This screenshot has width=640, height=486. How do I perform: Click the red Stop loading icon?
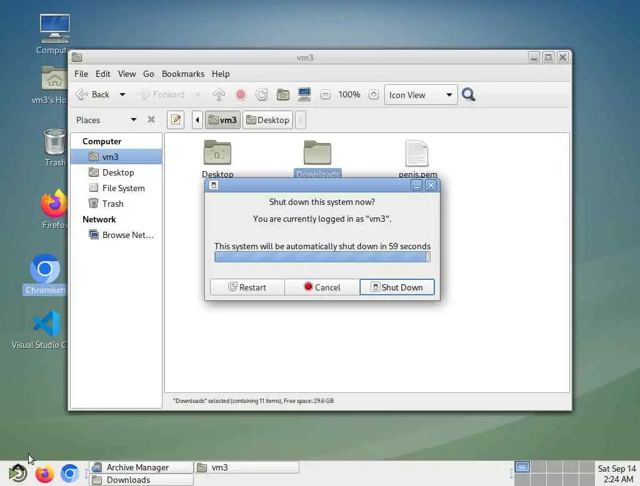tap(241, 95)
